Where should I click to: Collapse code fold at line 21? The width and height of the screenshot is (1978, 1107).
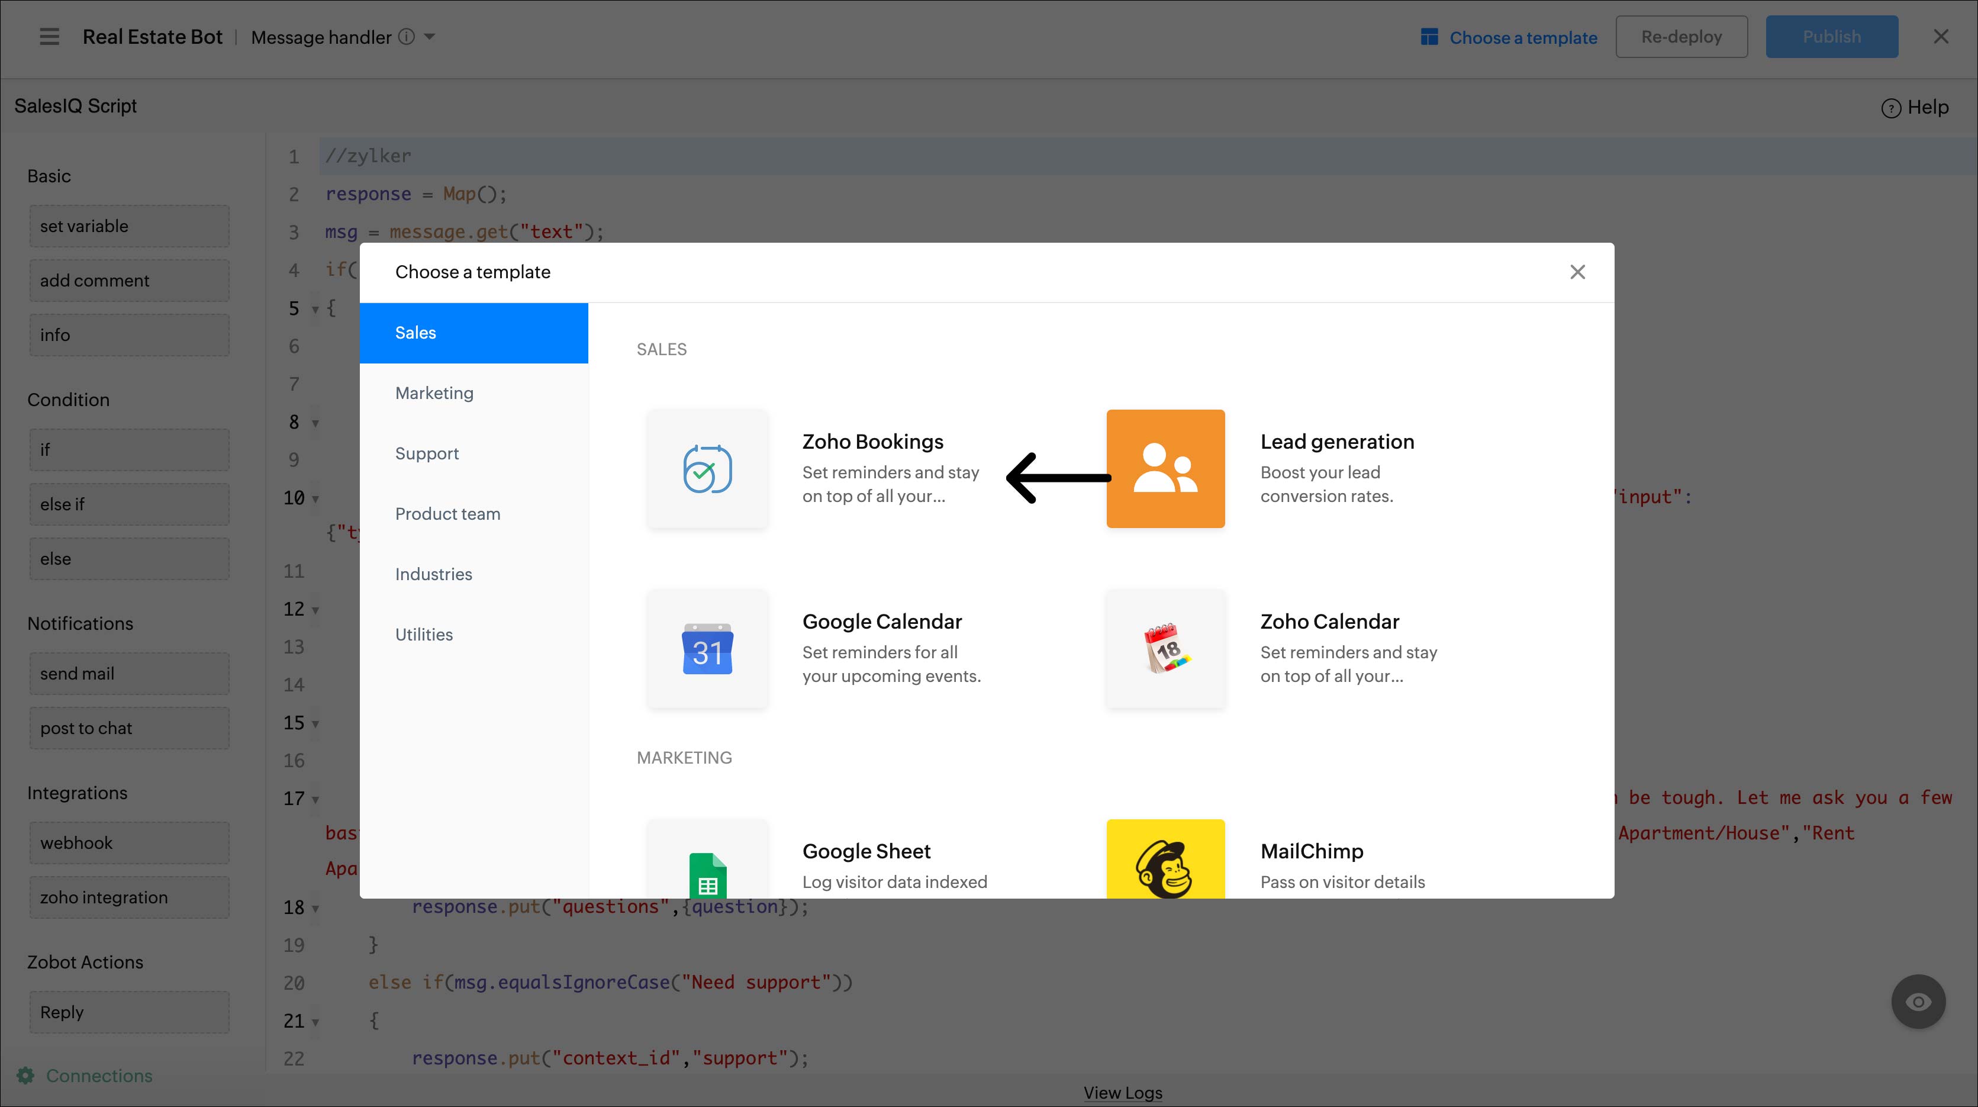[315, 1022]
